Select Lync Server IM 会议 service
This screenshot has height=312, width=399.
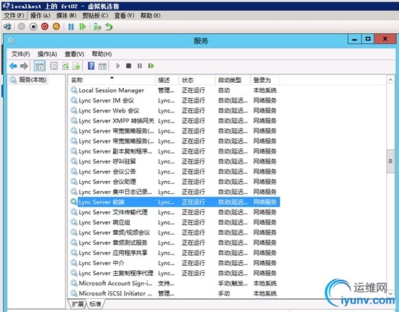tap(174, 101)
